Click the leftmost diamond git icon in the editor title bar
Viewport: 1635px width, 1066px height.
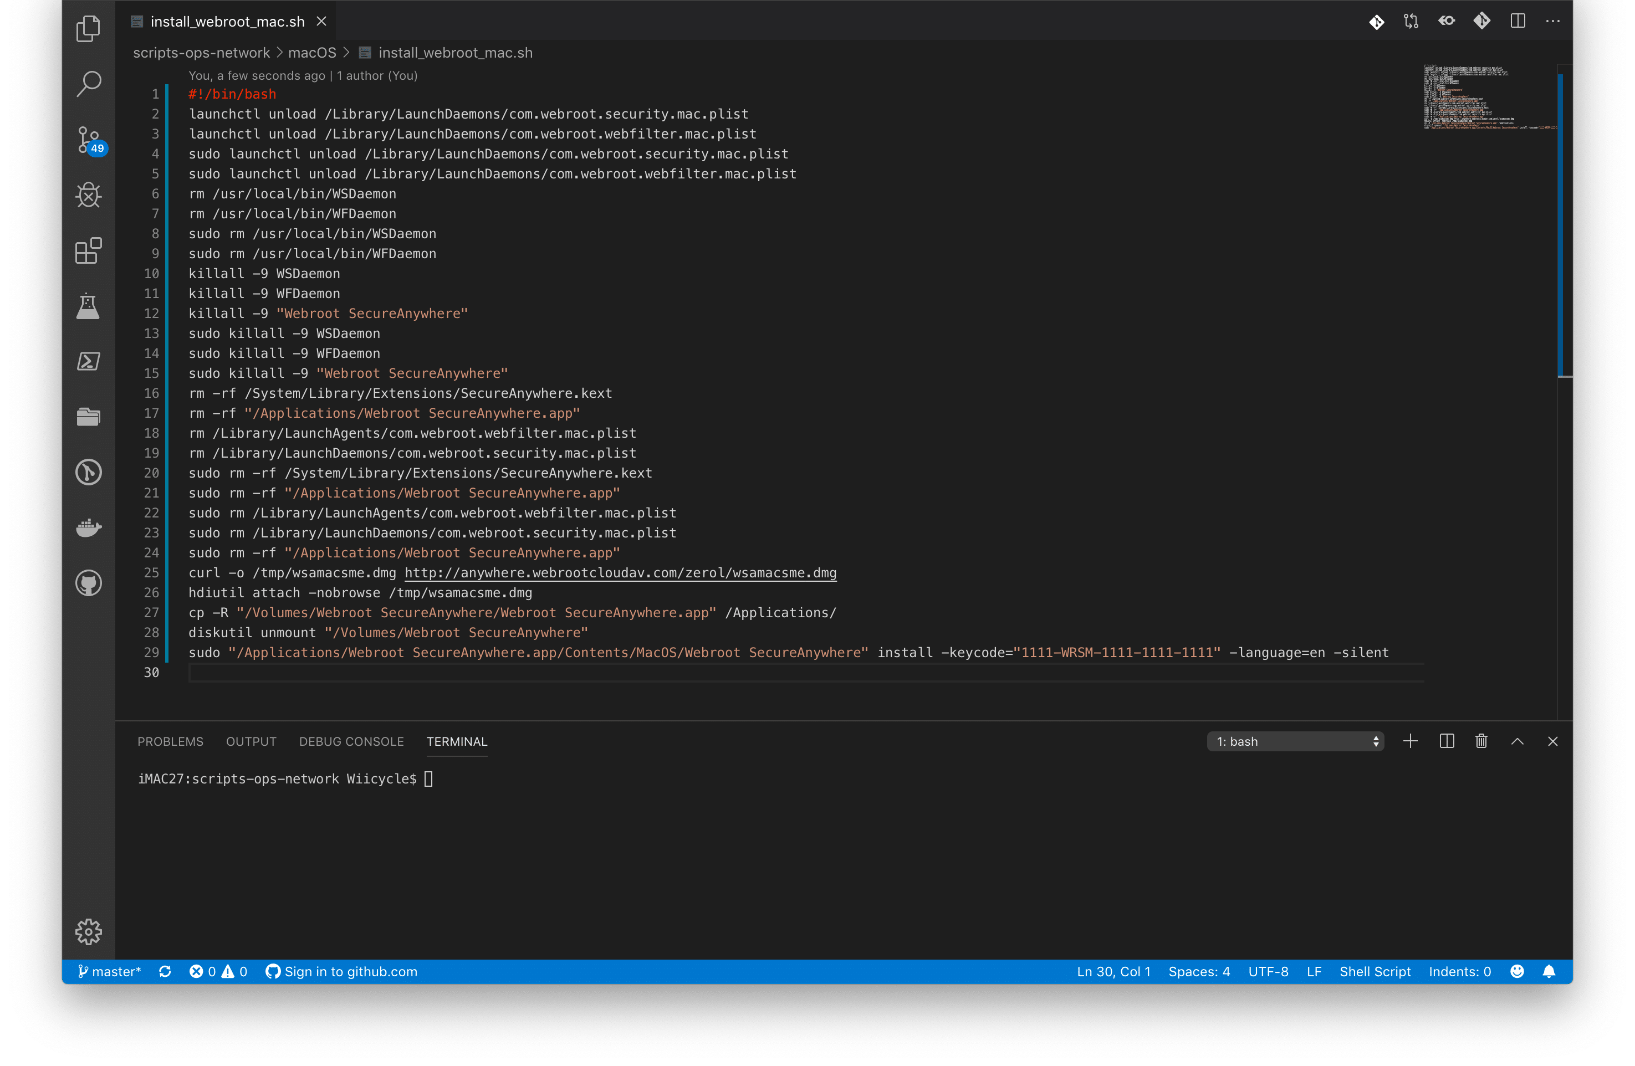tap(1377, 21)
